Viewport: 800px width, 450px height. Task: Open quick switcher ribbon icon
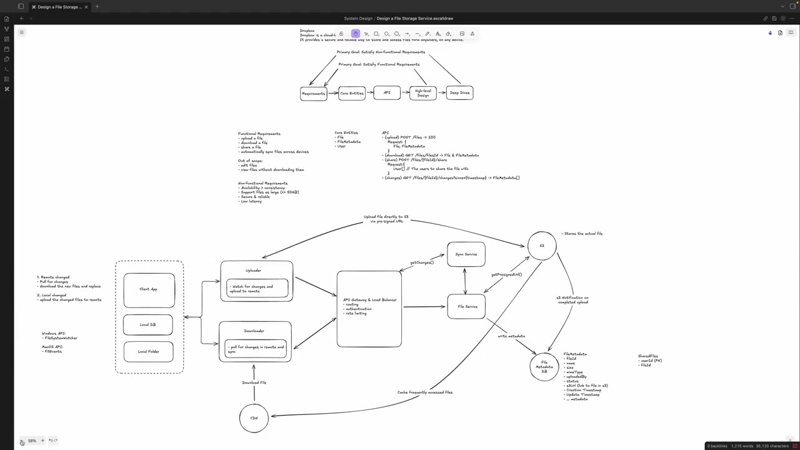tap(7, 19)
